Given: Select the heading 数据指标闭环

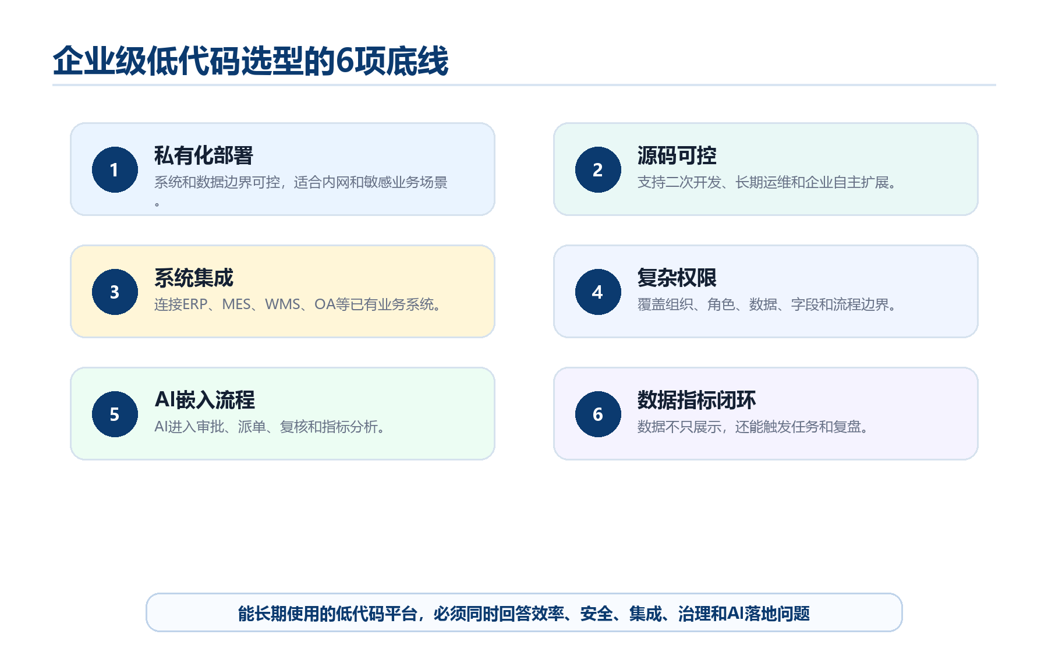Looking at the screenshot, I should pos(696,400).
